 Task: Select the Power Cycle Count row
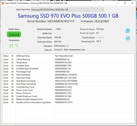(x=68, y=90)
